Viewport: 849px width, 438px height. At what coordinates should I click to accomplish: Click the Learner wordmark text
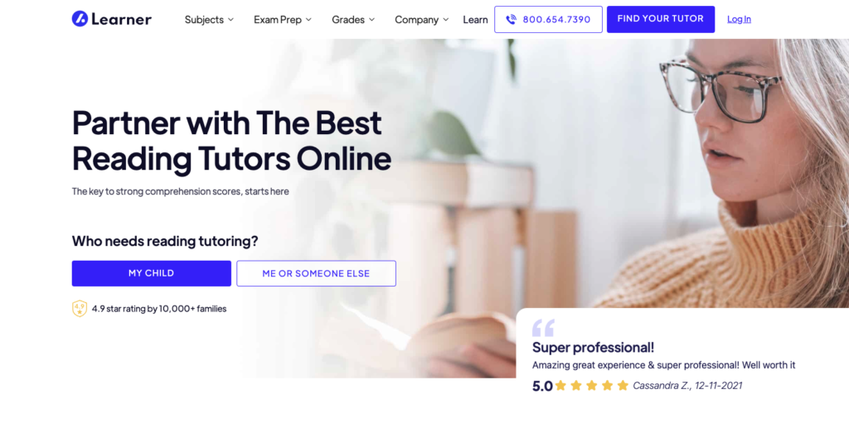pyautogui.click(x=121, y=20)
